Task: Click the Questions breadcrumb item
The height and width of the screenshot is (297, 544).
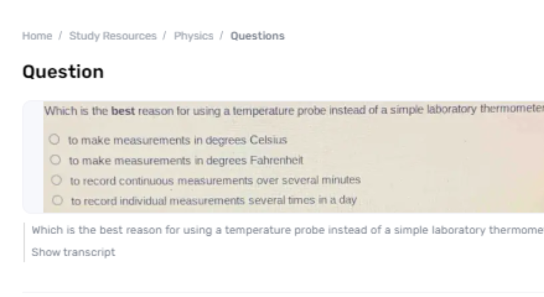Action: point(257,36)
